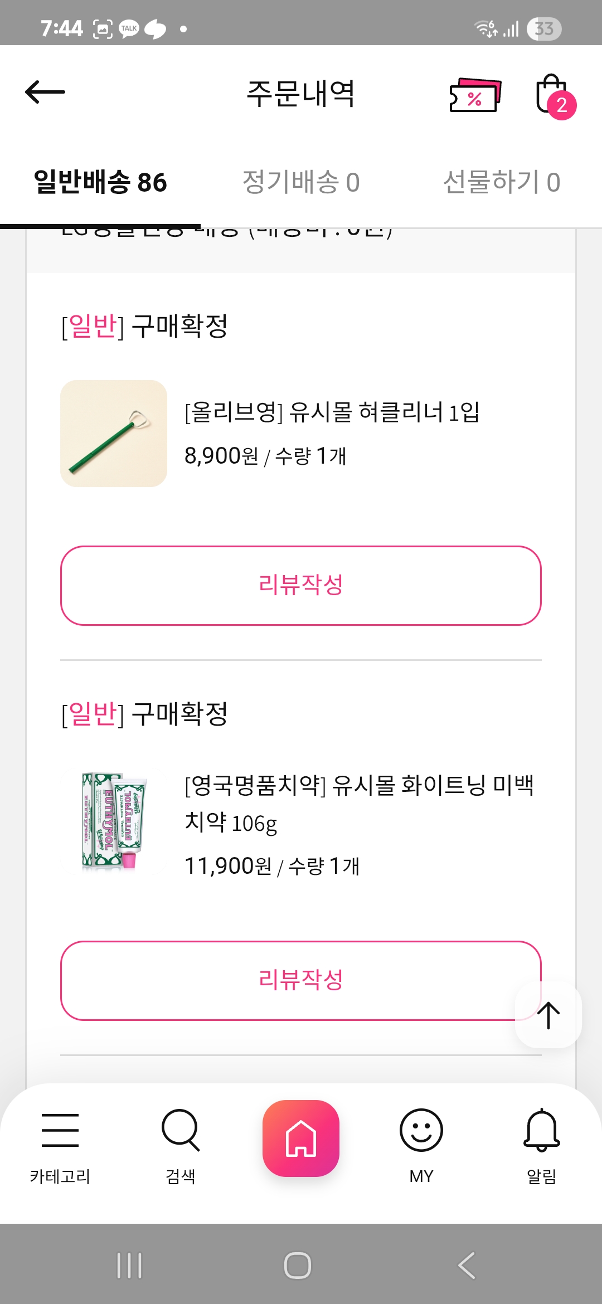Open the shopping bag cart

point(552,95)
